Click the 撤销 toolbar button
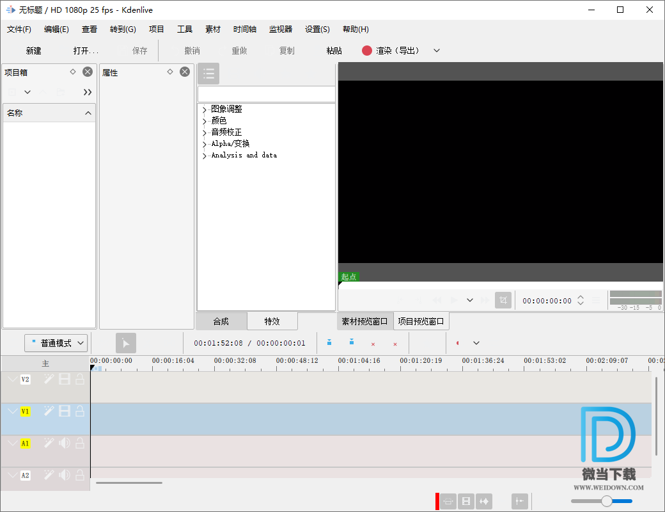 (x=185, y=51)
